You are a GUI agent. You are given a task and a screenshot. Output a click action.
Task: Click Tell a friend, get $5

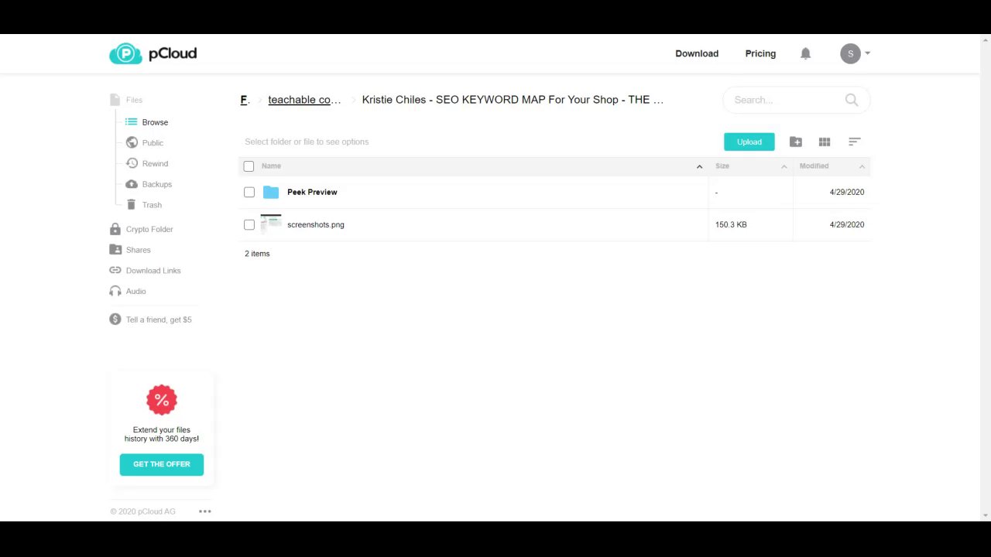(x=159, y=320)
